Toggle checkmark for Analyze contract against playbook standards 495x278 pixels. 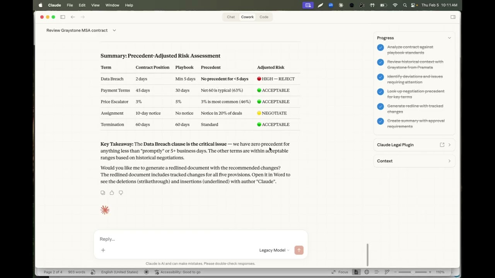pos(381,47)
